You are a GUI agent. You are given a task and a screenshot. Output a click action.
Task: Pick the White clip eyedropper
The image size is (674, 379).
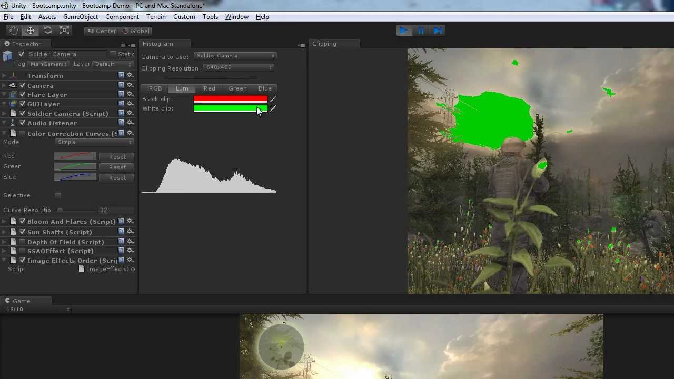point(272,108)
